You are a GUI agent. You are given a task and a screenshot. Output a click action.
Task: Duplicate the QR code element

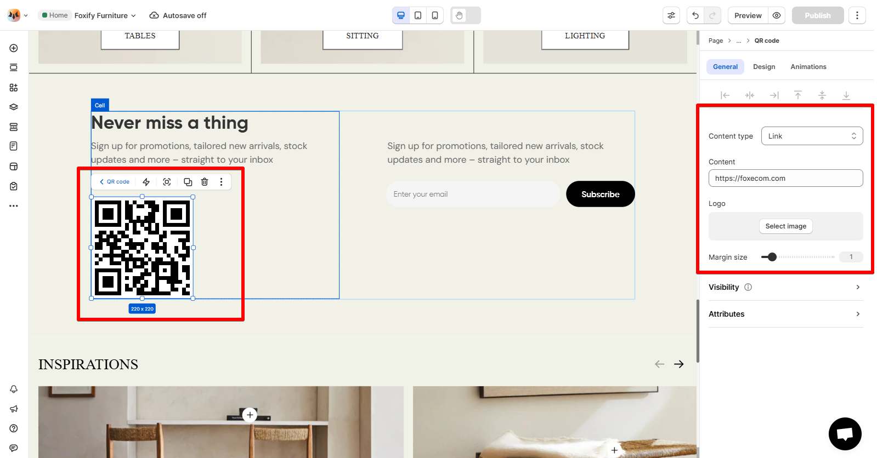(188, 182)
